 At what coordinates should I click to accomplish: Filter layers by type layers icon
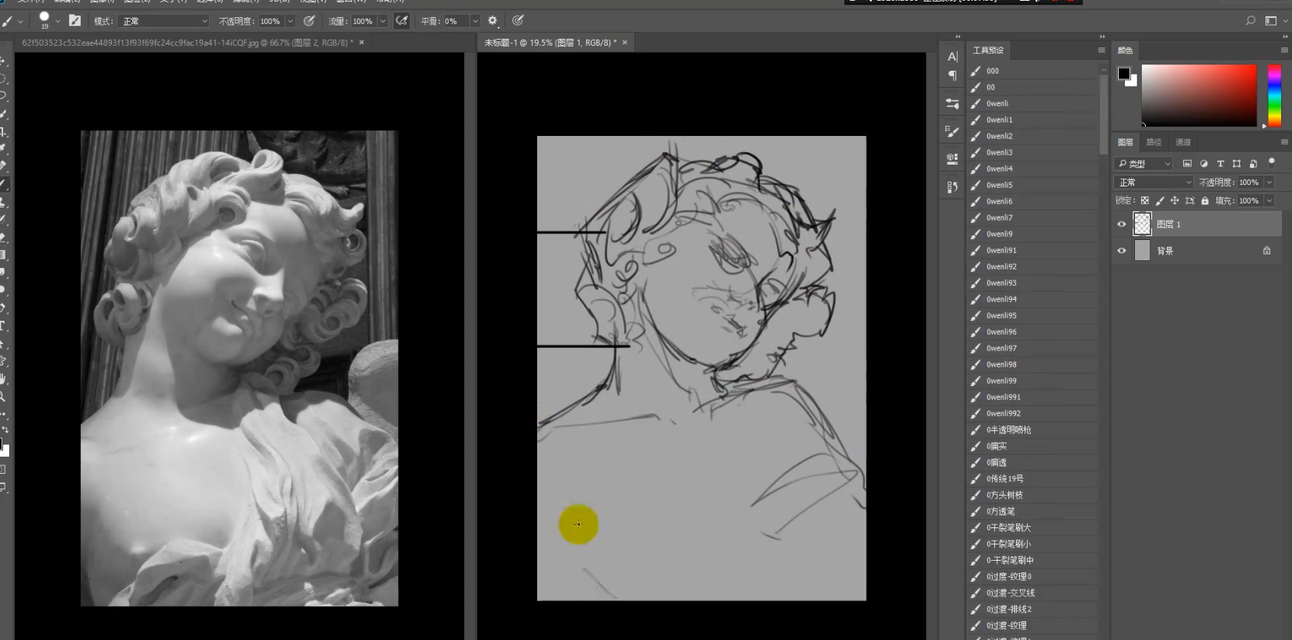tap(1220, 164)
